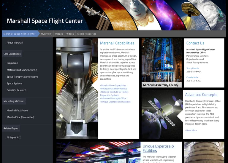
Task: Select Core Capabilities sidebar heading
Action: click(x=12, y=54)
